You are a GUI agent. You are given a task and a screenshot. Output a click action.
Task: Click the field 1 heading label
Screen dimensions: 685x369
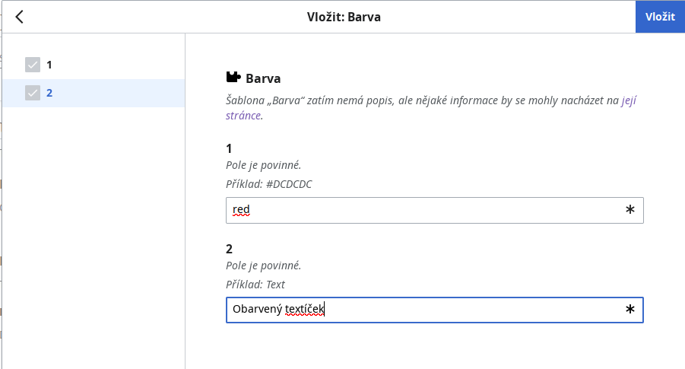tap(229, 148)
